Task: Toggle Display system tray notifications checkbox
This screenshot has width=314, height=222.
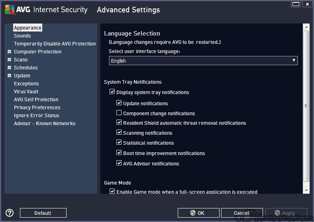Action: 112,92
